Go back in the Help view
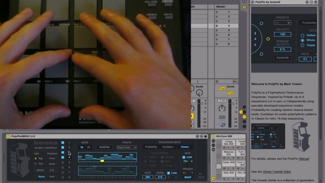325x183 pixels. point(307,2)
